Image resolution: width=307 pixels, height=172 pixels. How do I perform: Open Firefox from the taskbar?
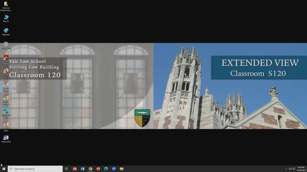click(98, 169)
